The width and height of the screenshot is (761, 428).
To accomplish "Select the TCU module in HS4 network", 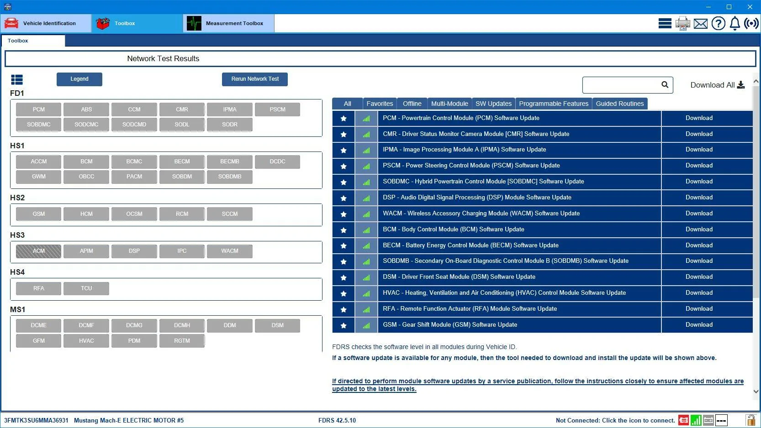I will 86,288.
